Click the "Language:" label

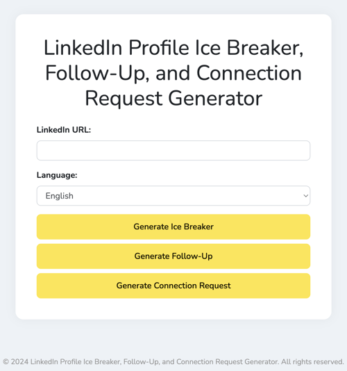tap(57, 175)
